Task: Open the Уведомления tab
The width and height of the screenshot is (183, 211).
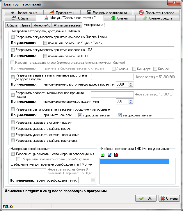Action: [24, 13]
